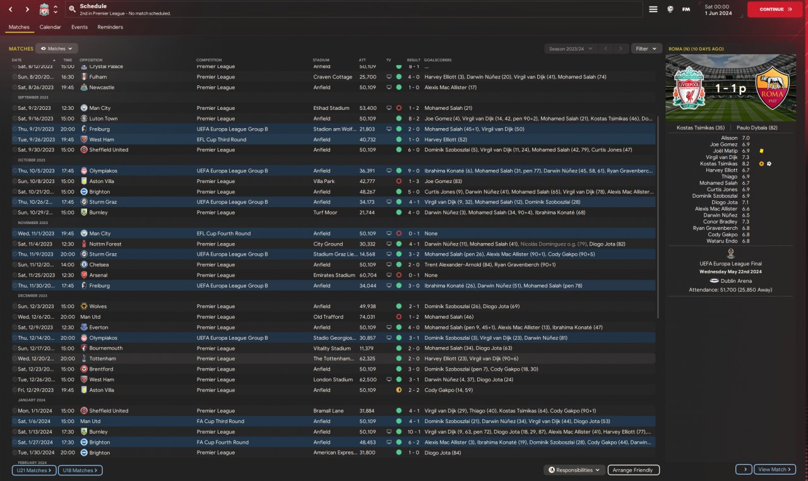Open the Matches view dropdown

[57, 49]
